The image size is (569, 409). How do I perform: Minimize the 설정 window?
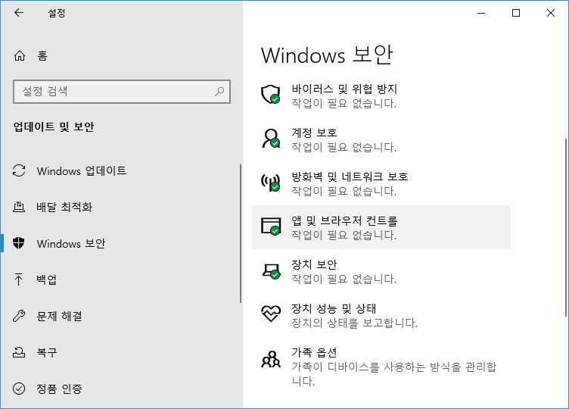pos(481,13)
